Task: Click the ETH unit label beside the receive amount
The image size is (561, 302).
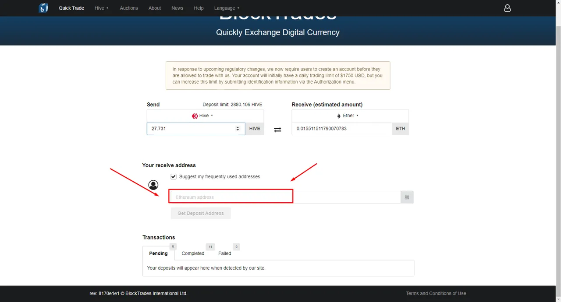Action: click(x=401, y=129)
